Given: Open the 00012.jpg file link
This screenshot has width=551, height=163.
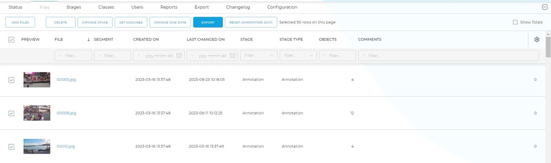Looking at the screenshot, I should click(x=66, y=146).
